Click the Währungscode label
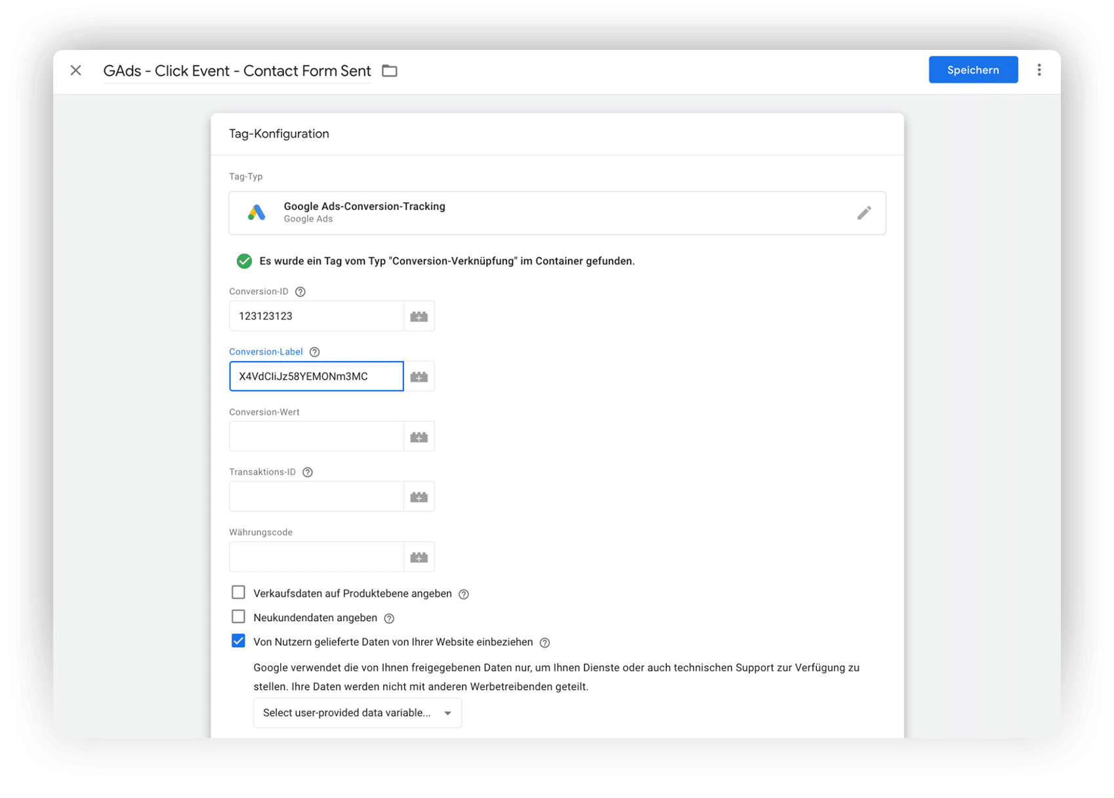 pyautogui.click(x=261, y=532)
